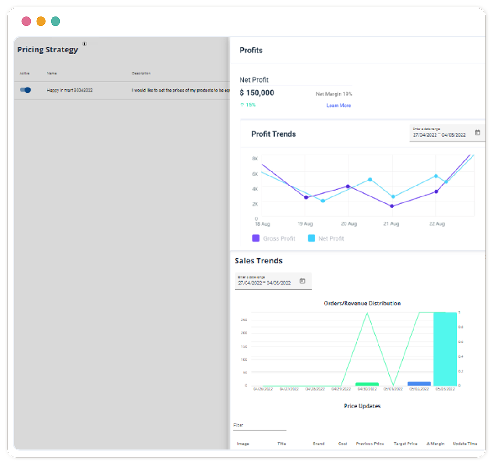Click the Active column header

click(x=25, y=73)
